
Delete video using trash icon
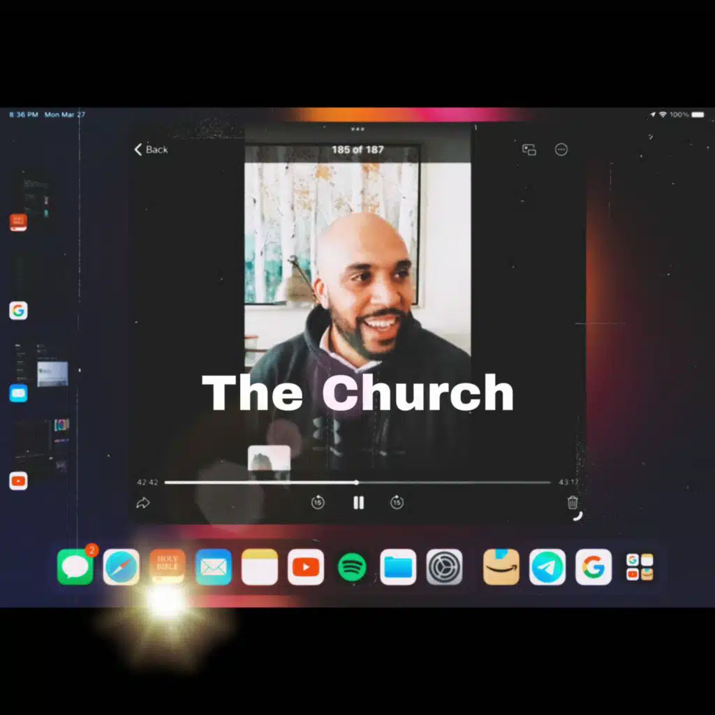(573, 503)
